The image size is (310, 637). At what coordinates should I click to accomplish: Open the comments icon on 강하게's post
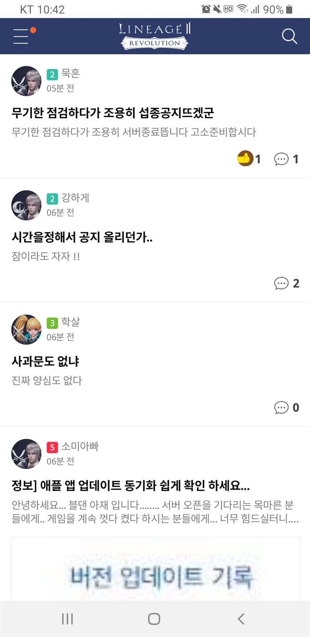point(281,283)
